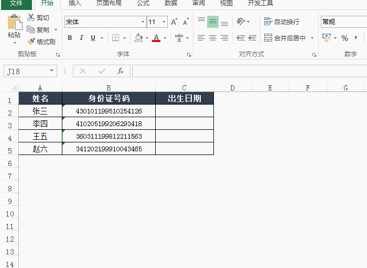Click the Cut scissors icon

point(31,17)
